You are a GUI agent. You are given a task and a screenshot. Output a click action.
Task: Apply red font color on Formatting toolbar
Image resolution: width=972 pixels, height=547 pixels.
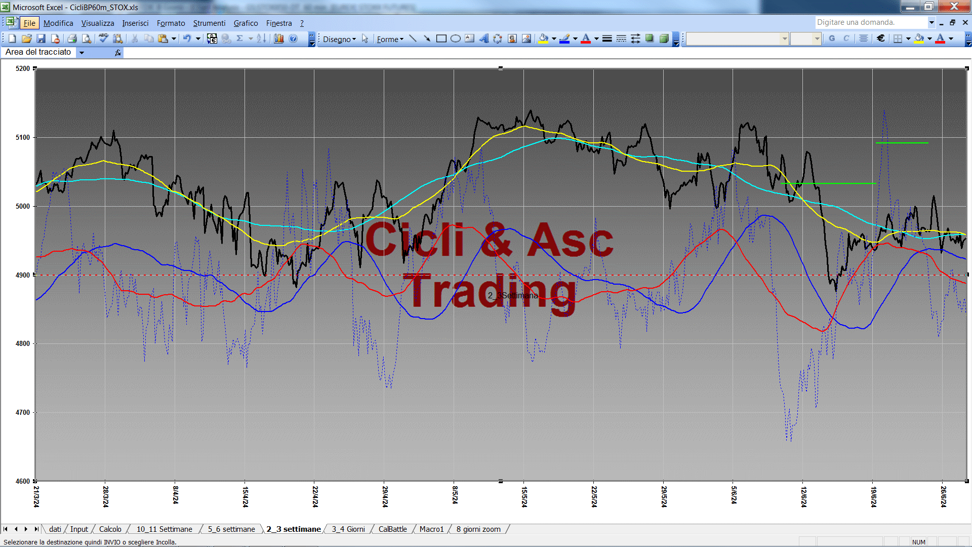tap(940, 38)
